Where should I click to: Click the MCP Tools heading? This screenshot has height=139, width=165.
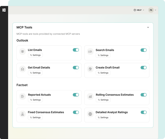pos(24,27)
